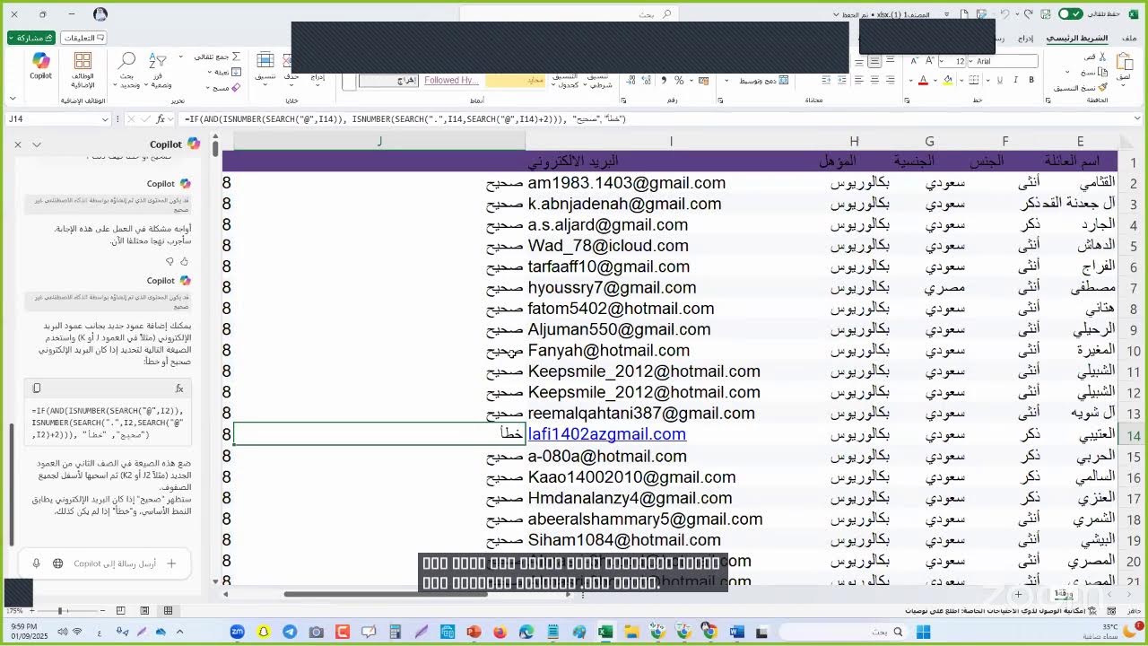
Task: Click the horizontal sheet scrollbar
Action: [386, 594]
